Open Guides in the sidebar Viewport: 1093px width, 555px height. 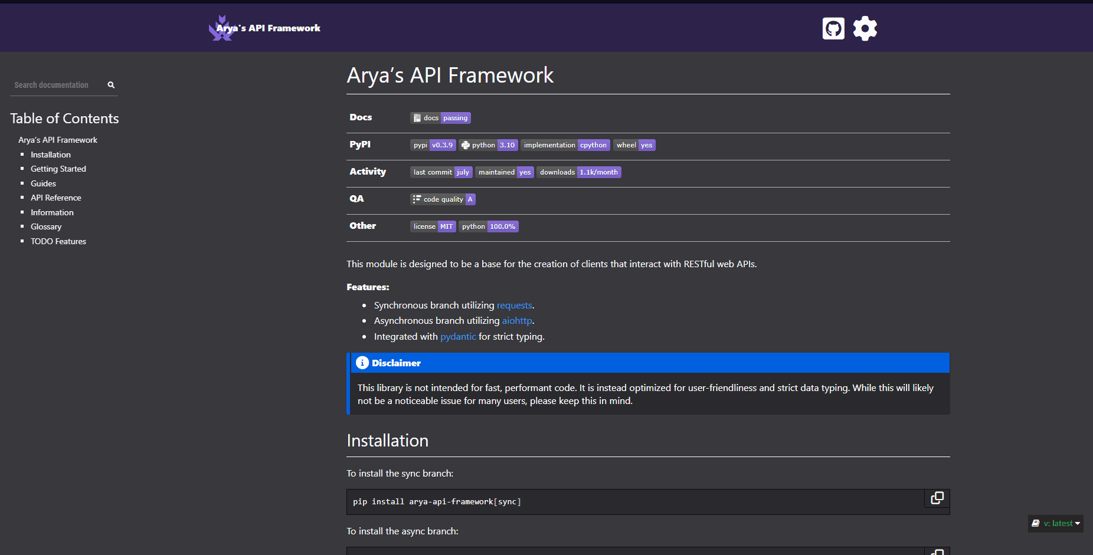43,183
